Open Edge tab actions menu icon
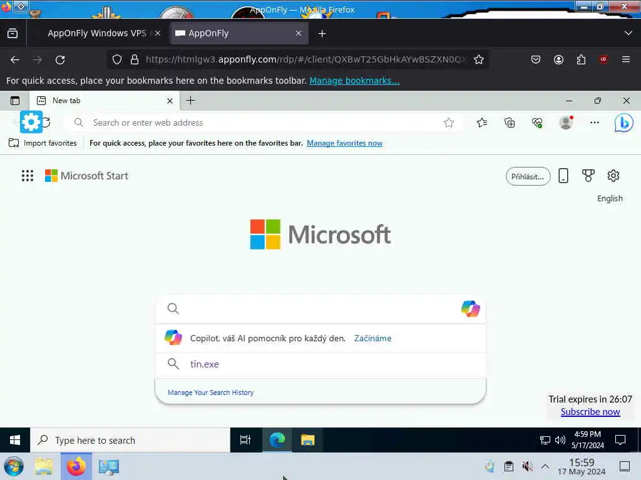 (15, 101)
